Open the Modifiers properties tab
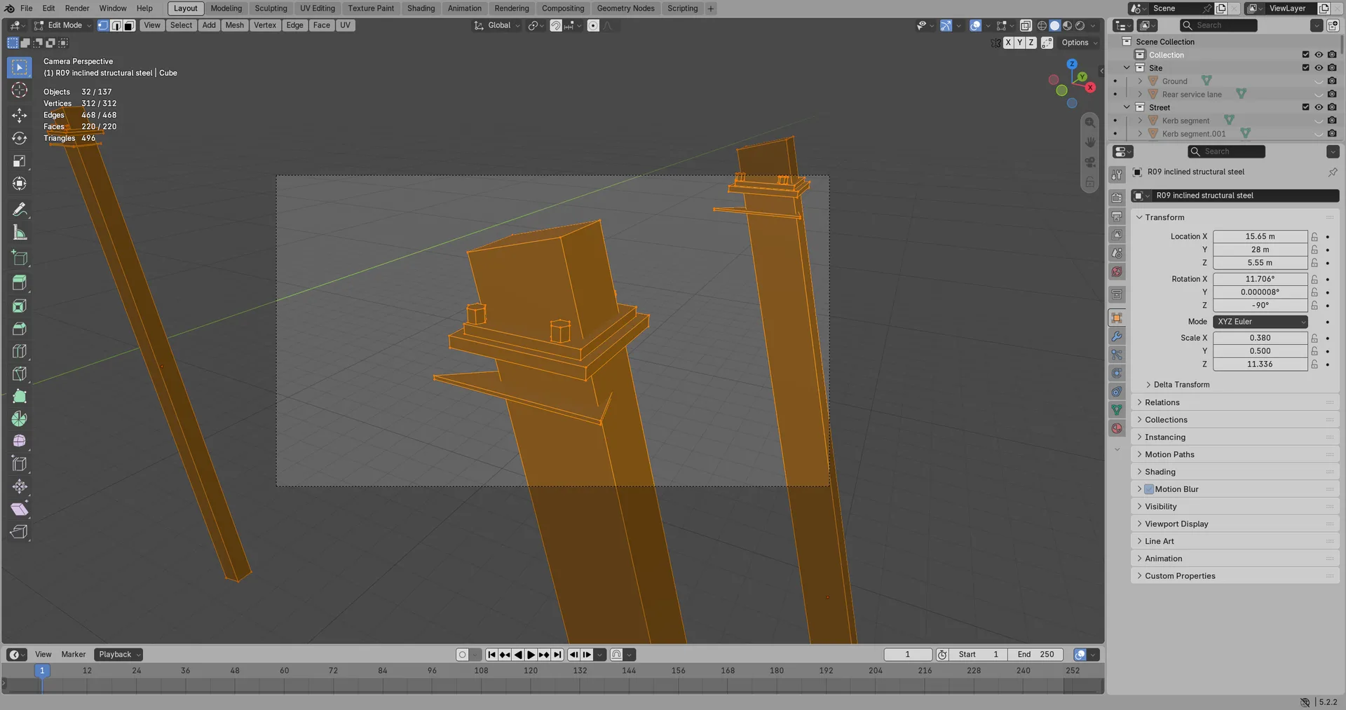Screen dimensions: 1346x710 pos(1117,336)
